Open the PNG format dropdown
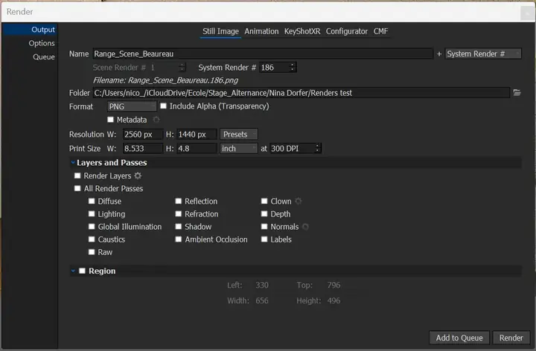Viewport: 536px width, 351px height. click(132, 106)
